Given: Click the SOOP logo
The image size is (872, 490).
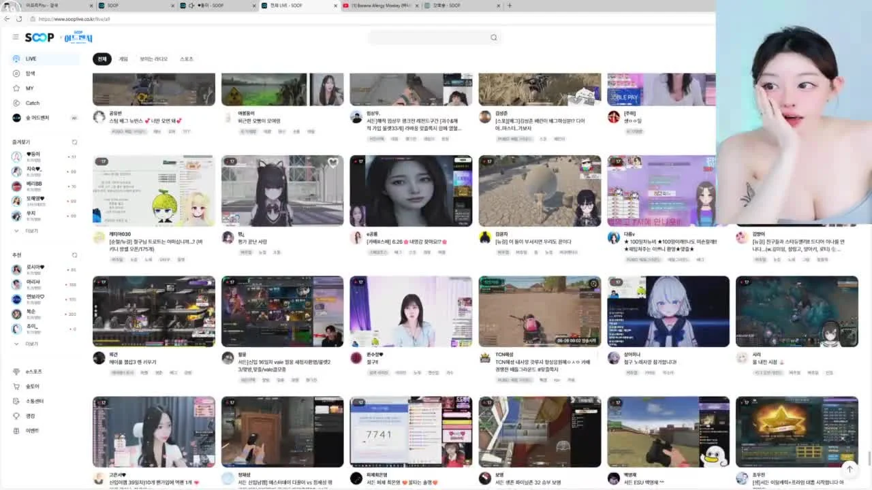Looking at the screenshot, I should (x=40, y=37).
